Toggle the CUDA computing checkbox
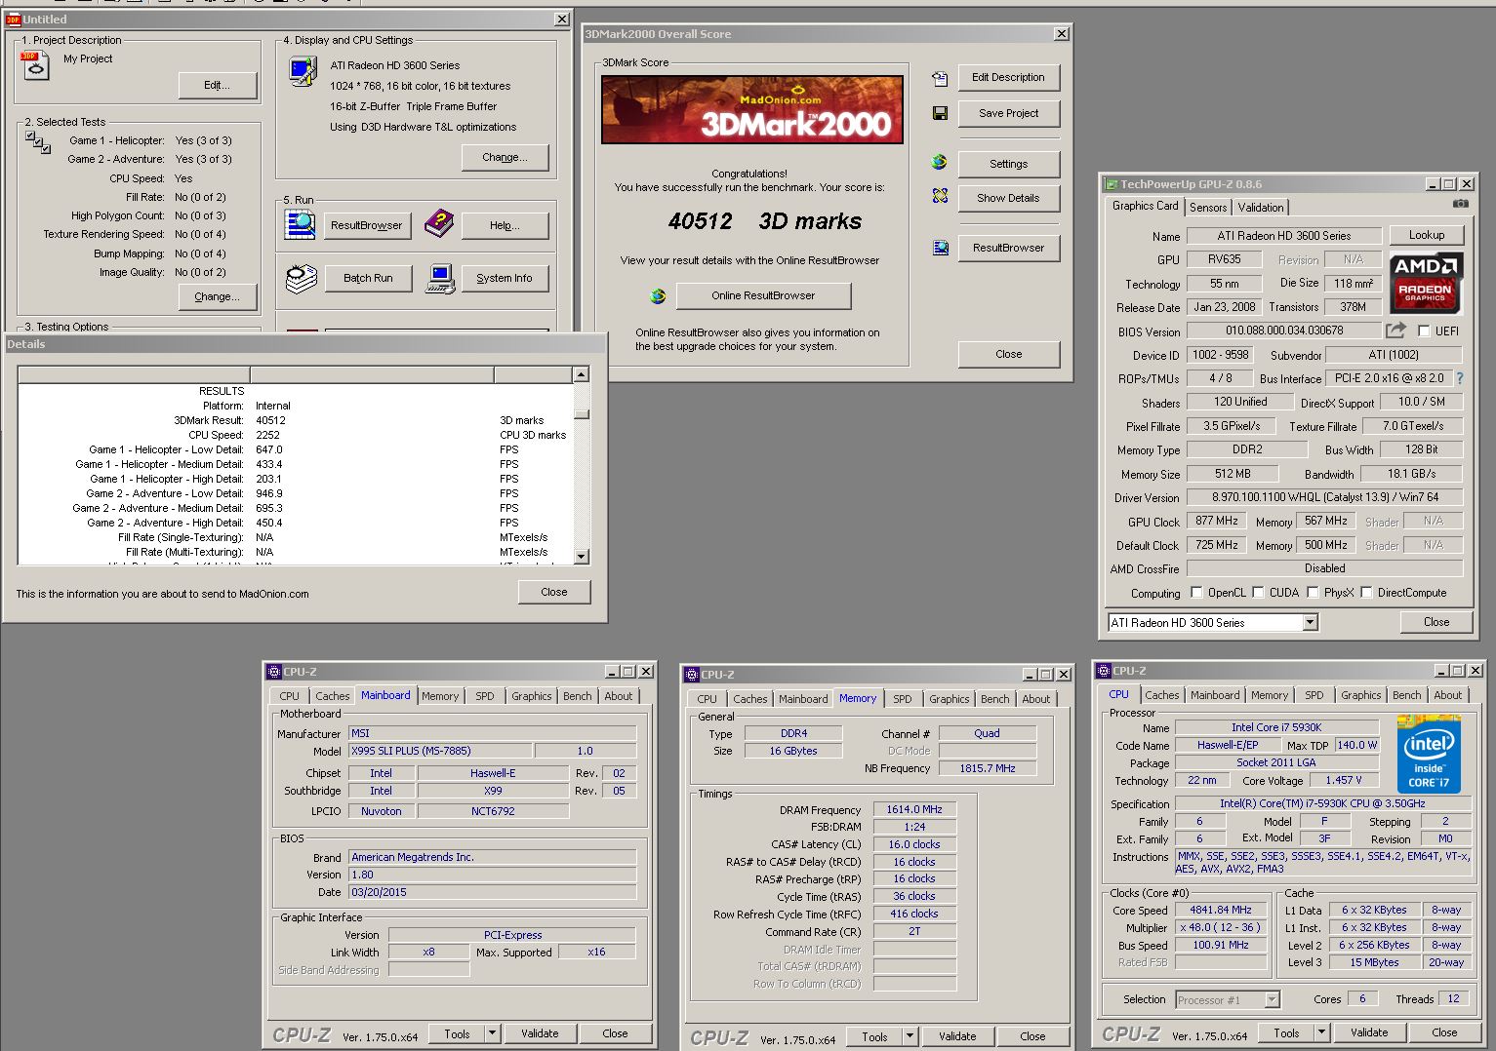 [1259, 593]
